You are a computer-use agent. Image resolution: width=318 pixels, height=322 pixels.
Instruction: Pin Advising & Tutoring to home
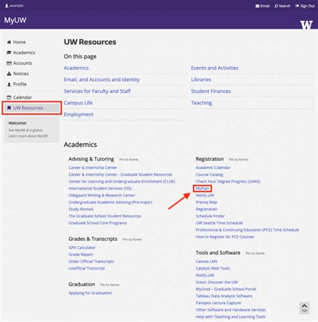(x=129, y=160)
